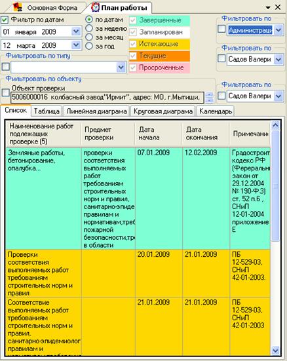Click the vertical scrollbar thumb
Image resolution: width=287 pixels, height=361 pixels.
click(275, 186)
